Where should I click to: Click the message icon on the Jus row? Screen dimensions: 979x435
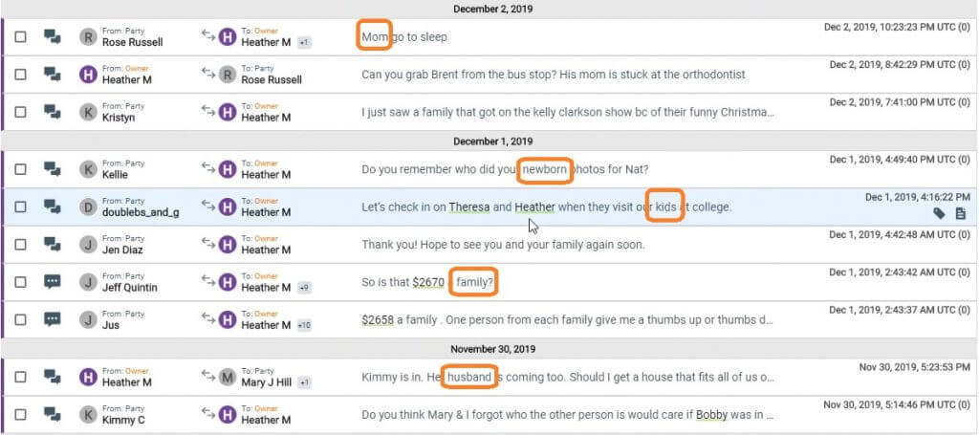coord(53,318)
